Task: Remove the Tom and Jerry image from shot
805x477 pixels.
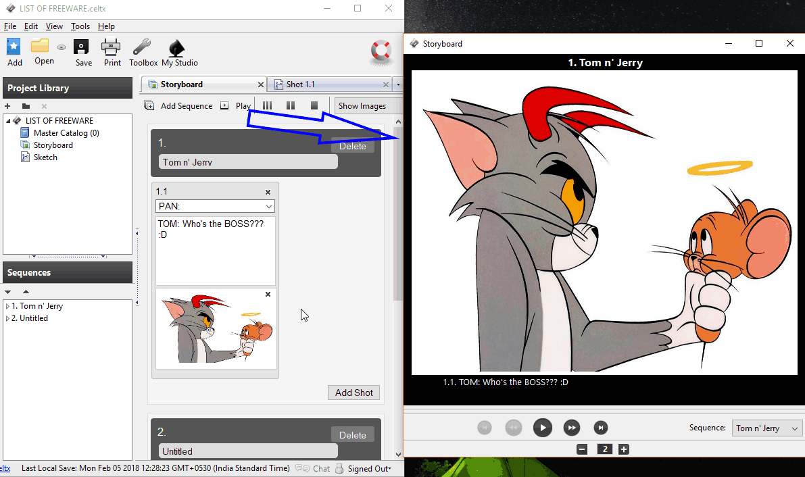Action: pyautogui.click(x=268, y=294)
